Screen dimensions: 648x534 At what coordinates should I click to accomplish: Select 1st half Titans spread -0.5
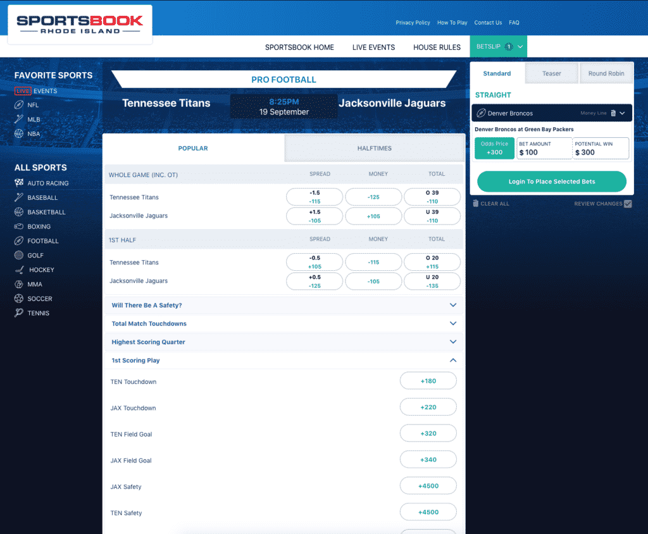pyautogui.click(x=315, y=262)
